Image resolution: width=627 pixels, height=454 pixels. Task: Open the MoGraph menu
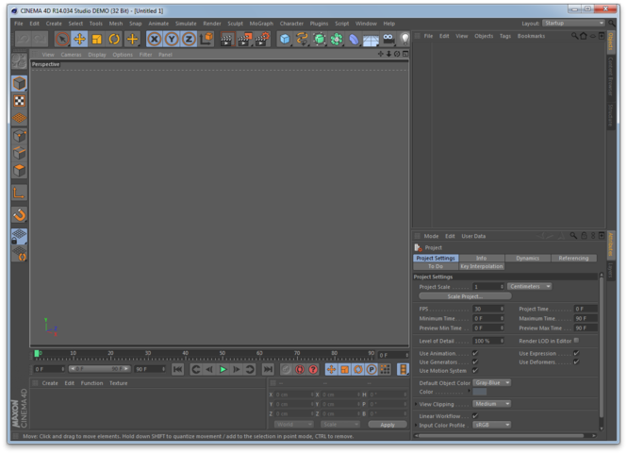261,24
